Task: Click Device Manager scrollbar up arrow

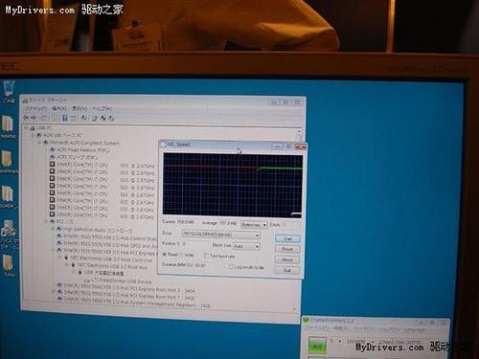Action: tap(299, 131)
